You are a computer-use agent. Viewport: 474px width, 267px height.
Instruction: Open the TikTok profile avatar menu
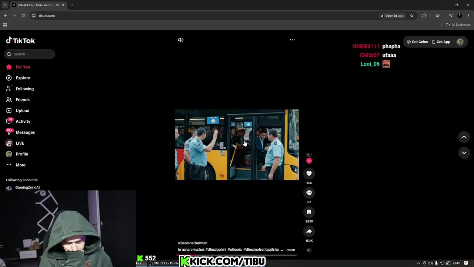(x=460, y=42)
